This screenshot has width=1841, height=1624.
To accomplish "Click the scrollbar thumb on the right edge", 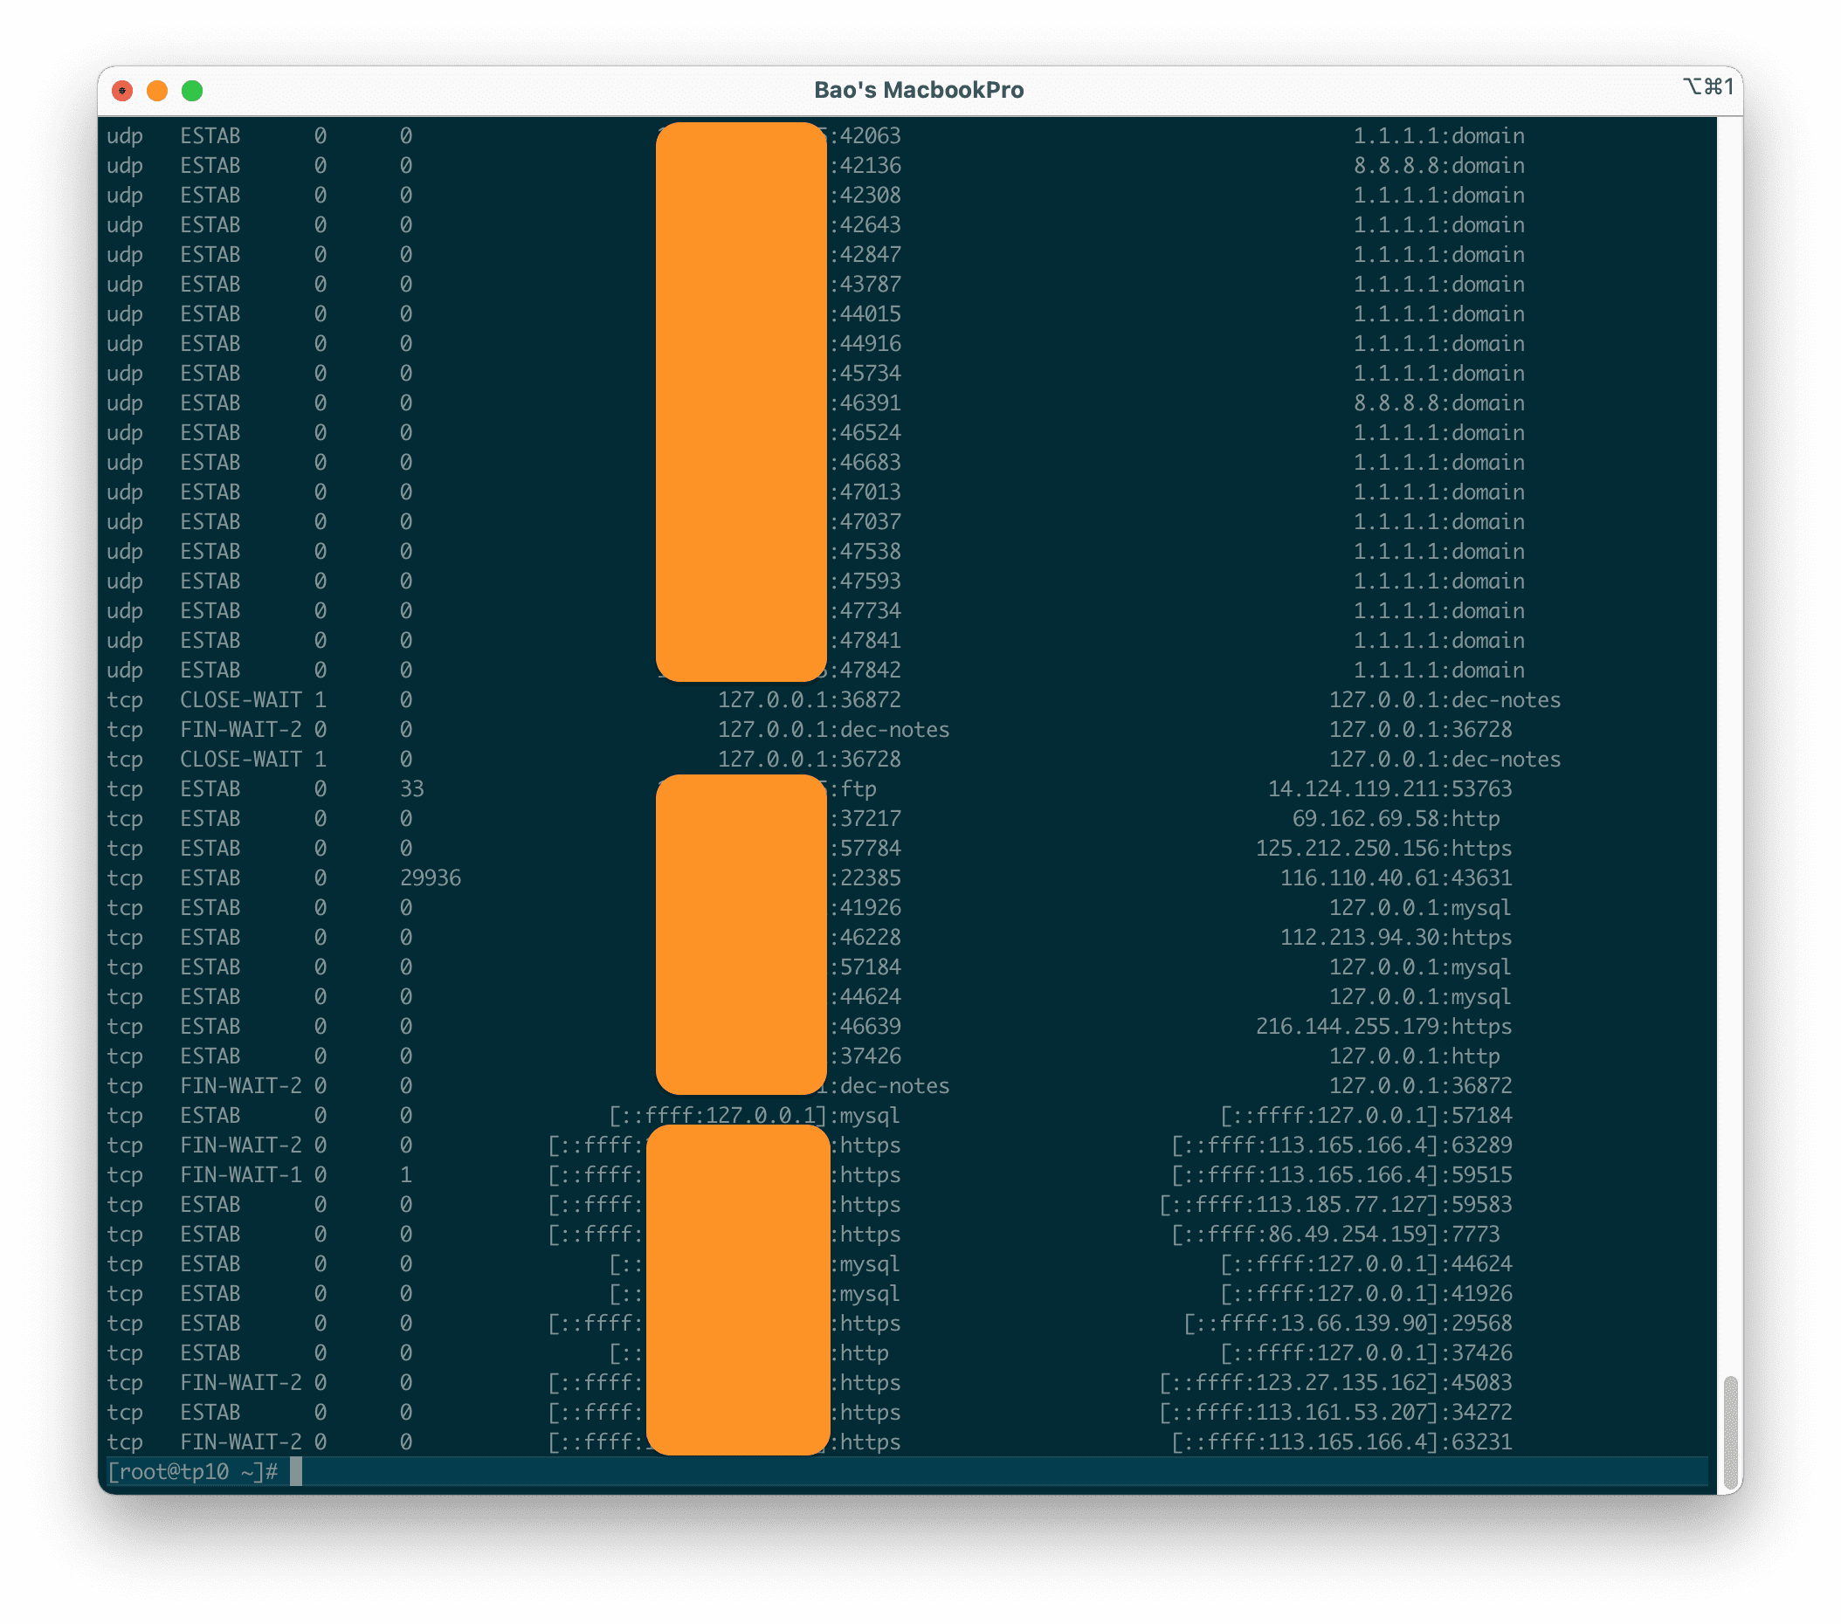I will (1732, 1431).
